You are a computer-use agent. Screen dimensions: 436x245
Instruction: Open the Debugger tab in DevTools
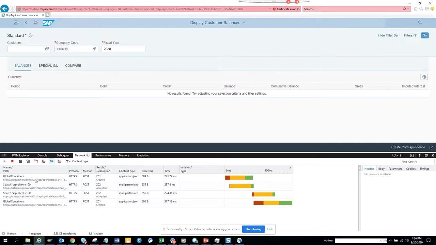coord(63,156)
